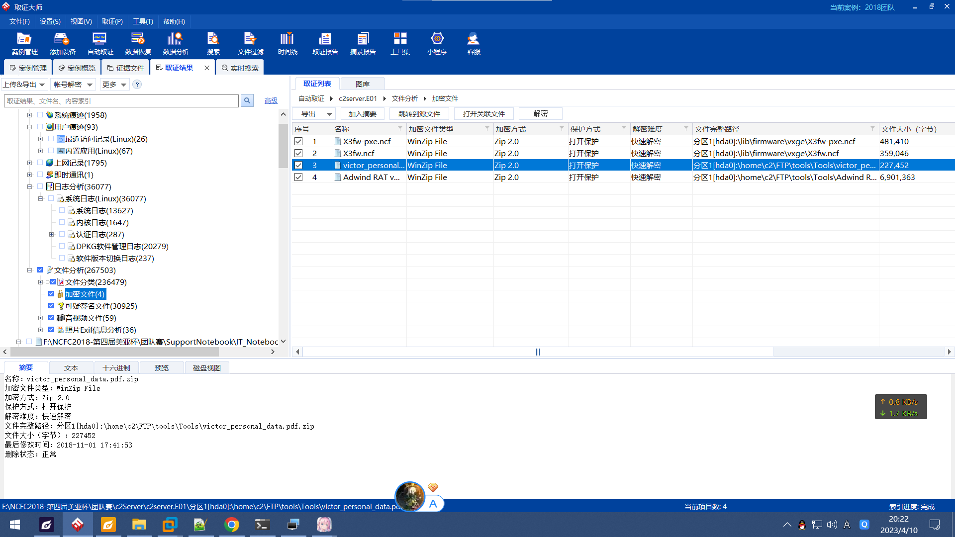Screen dimensions: 955x537
Task: Open 取证报告 from toolbar
Action: tap(325, 43)
